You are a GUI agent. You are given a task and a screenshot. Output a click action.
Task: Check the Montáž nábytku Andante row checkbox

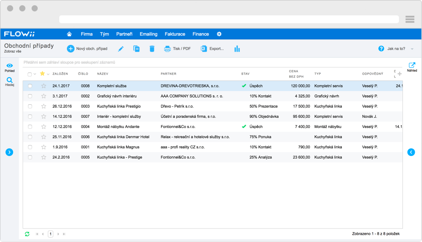30,127
